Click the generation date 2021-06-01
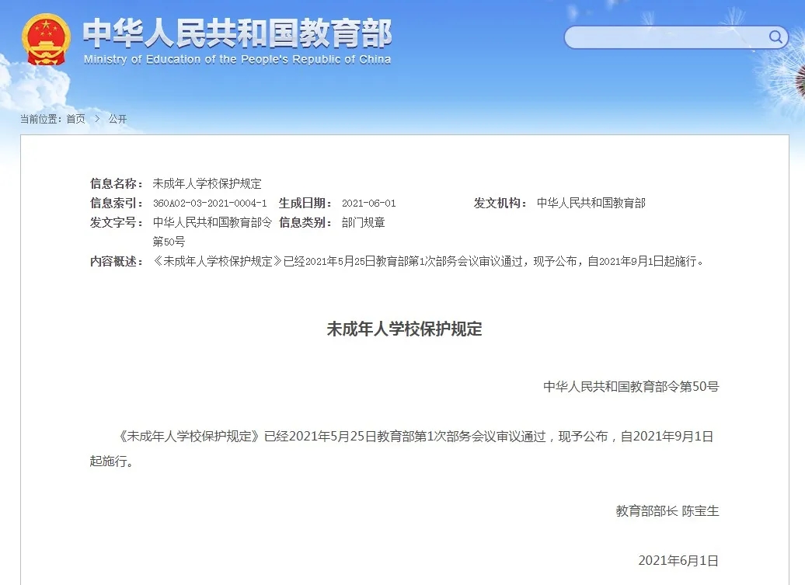This screenshot has width=805, height=585. click(369, 204)
